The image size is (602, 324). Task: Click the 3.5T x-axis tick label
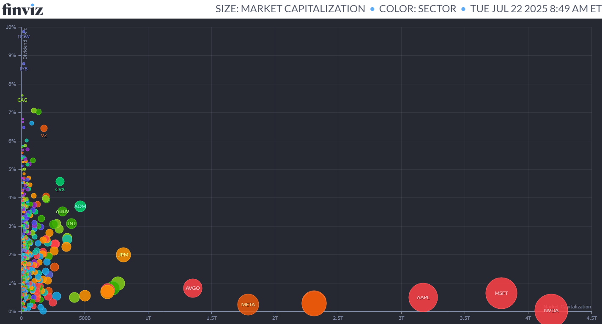pos(465,318)
